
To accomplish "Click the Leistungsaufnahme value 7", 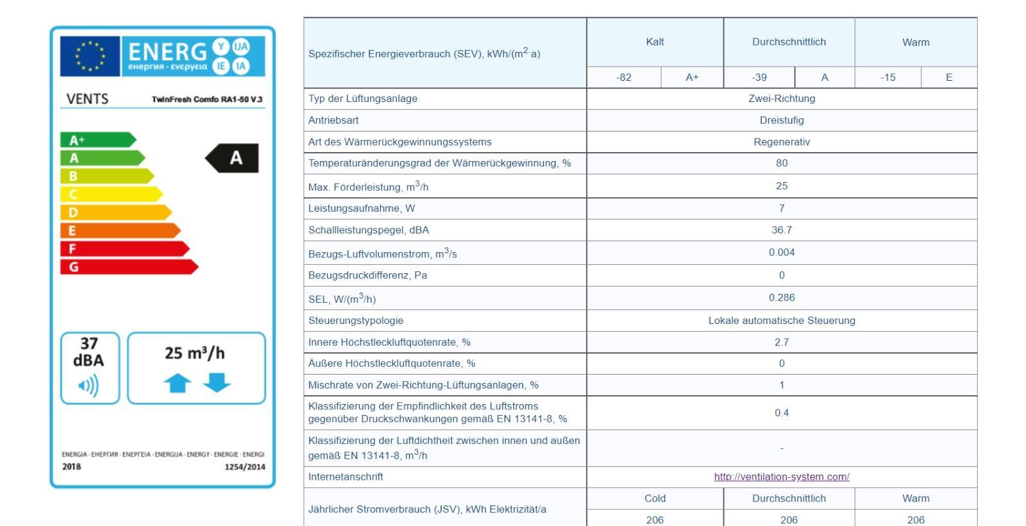I will click(x=782, y=208).
